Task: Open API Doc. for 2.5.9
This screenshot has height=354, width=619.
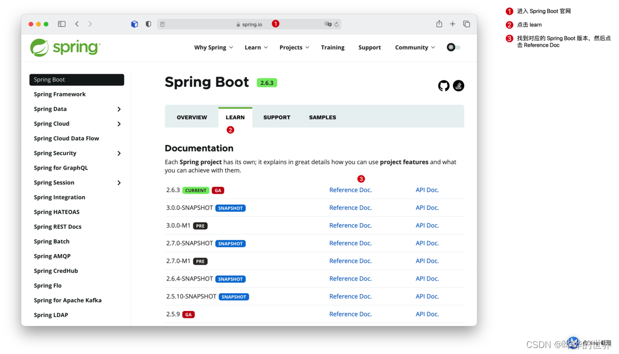Action: pos(427,314)
